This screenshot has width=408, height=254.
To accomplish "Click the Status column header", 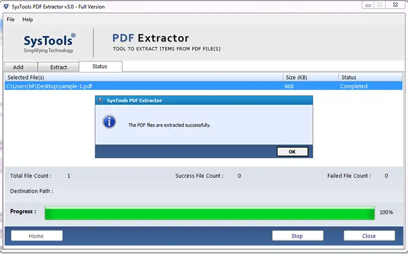I will tap(371, 78).
